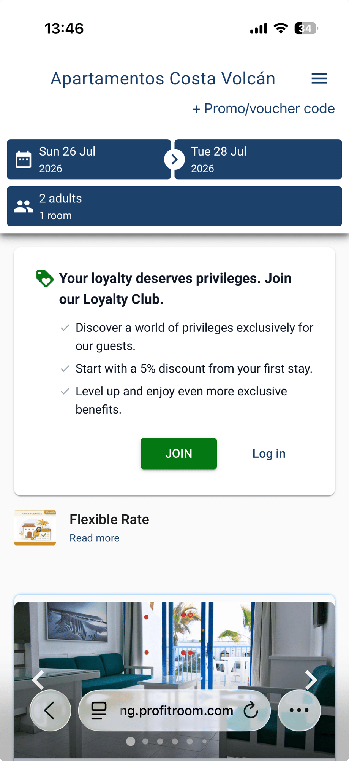Select the second carousel dot
349x761 pixels.
tap(145, 741)
